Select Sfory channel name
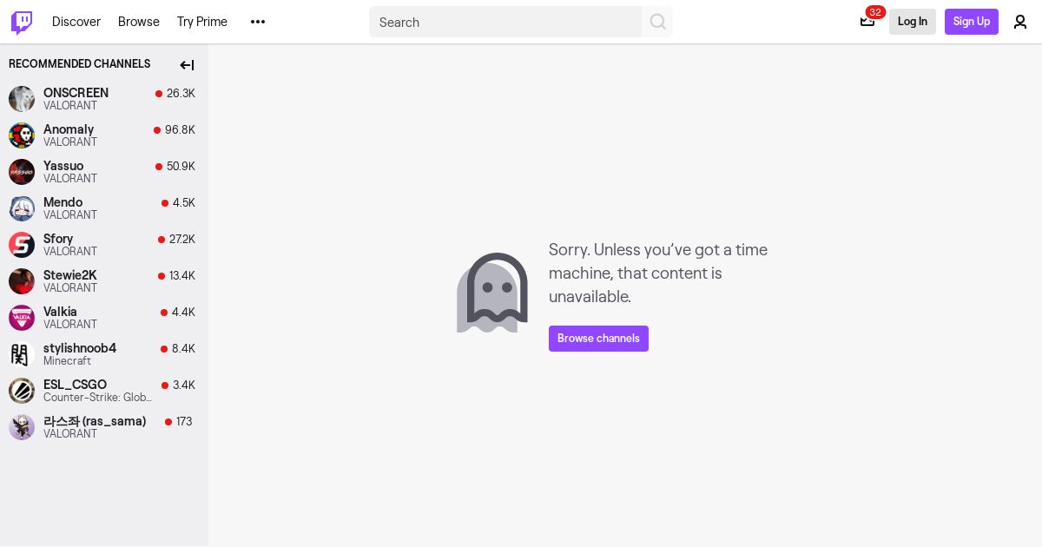Screen dimensions: 1042x547 (x=58, y=239)
